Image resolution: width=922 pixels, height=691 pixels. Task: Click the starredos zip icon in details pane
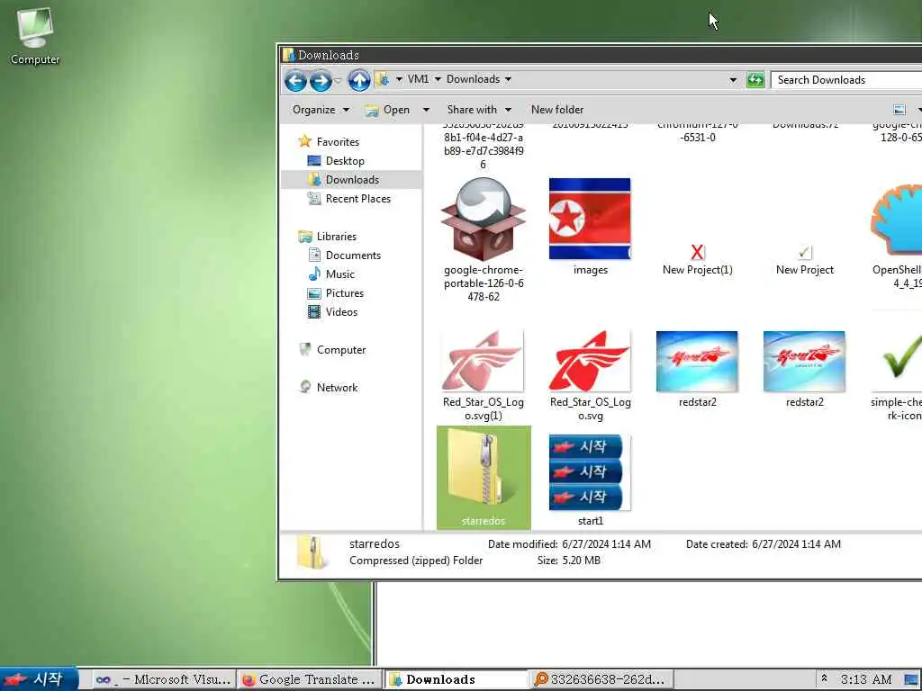[x=311, y=552]
